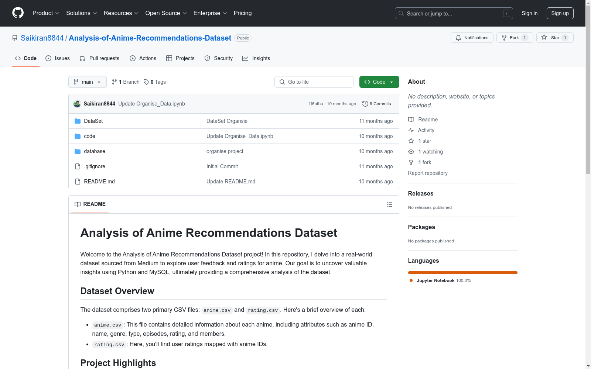Click the Pricing link
The width and height of the screenshot is (591, 369).
[243, 13]
